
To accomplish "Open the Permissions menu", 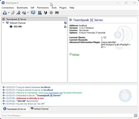I will pyautogui.click(x=43, y=8).
